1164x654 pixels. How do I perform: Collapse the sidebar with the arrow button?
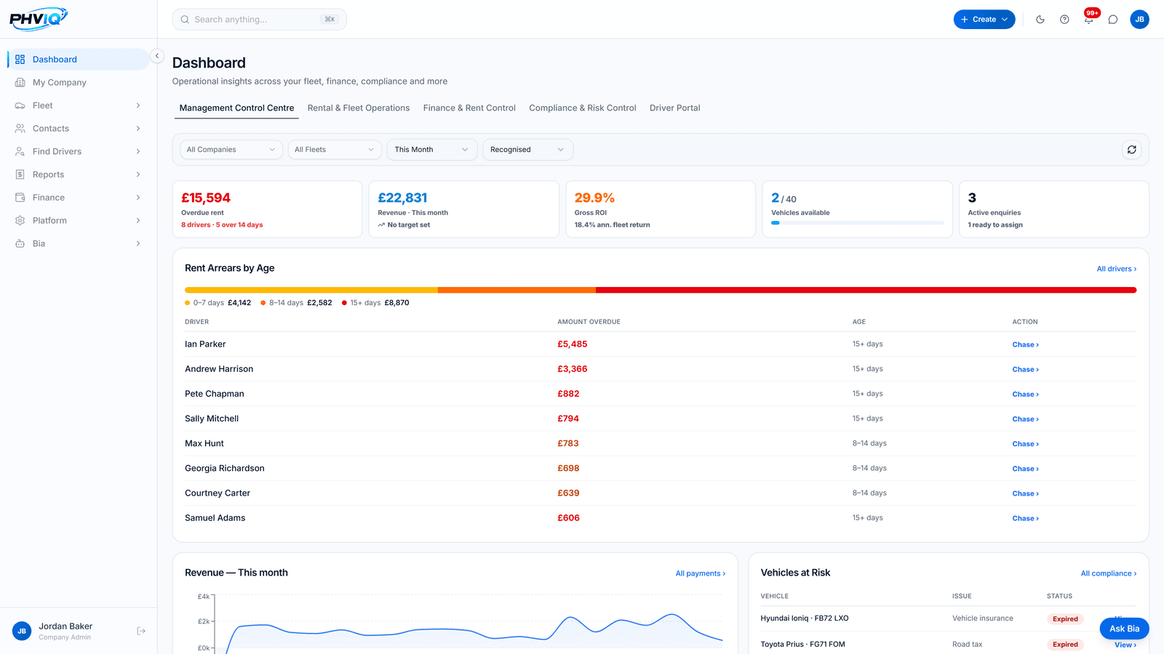(x=157, y=56)
